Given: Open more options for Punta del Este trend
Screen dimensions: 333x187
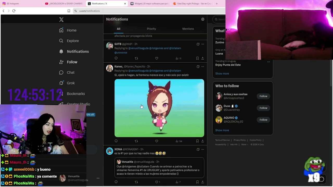Looking at the screenshot, I should coord(268,62).
